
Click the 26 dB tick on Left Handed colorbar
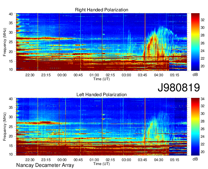[202, 129]
